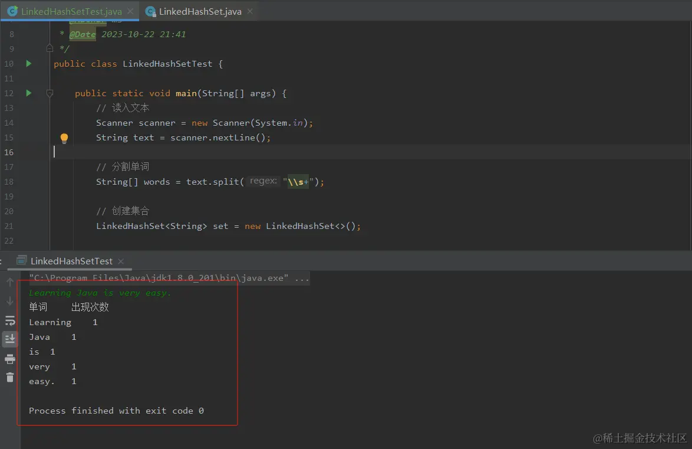This screenshot has width=692, height=449.
Task: Click the 'Process finished with exit code 0' line
Action: [117, 411]
